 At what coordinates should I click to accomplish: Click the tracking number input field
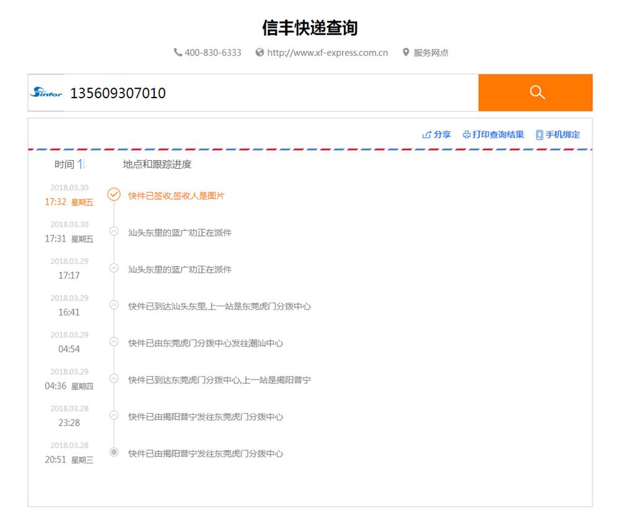271,93
